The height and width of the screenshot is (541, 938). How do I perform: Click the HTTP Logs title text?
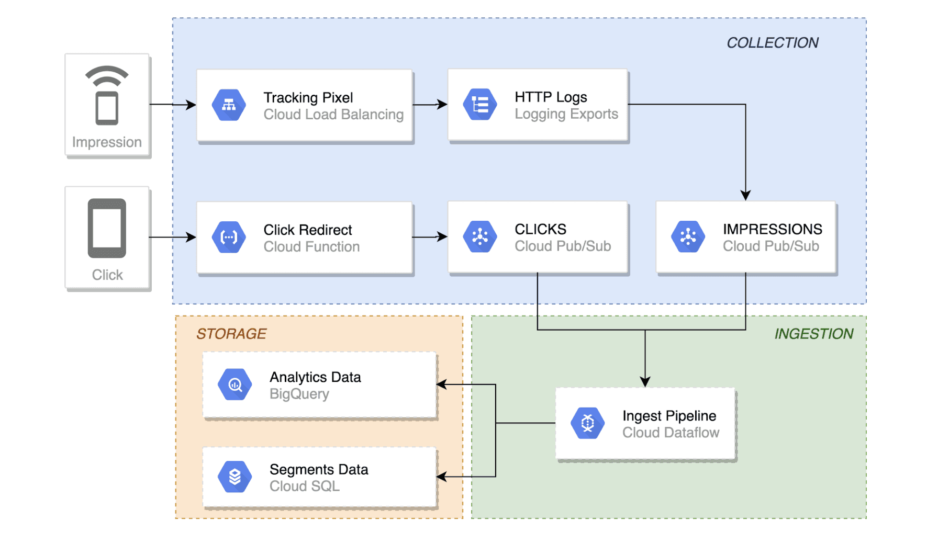click(551, 97)
